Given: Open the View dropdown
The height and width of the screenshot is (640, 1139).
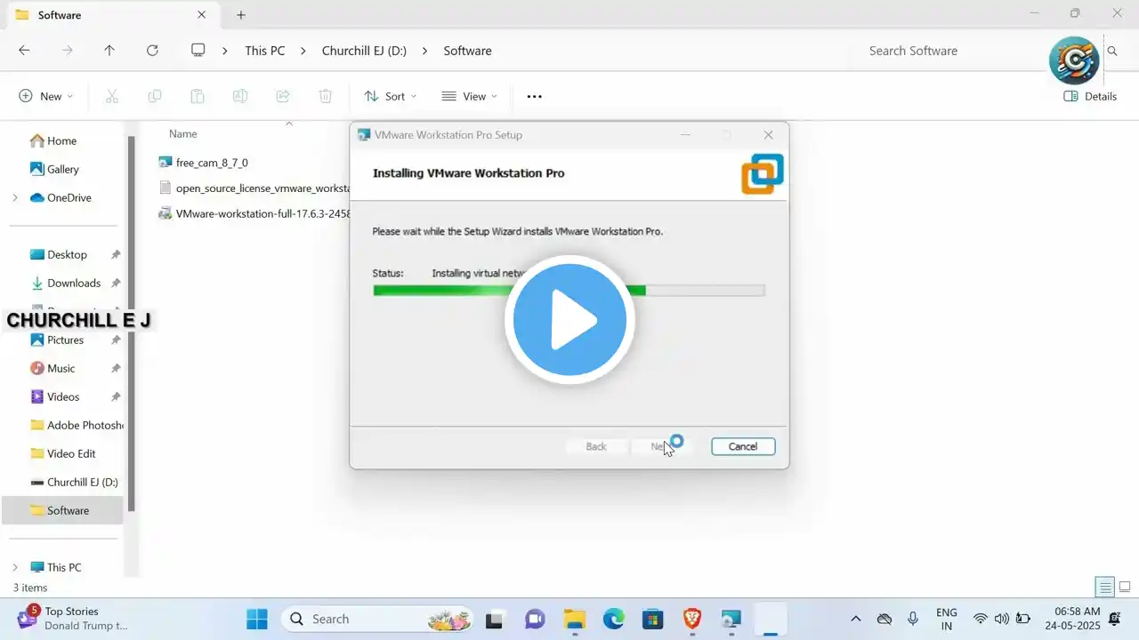Looking at the screenshot, I should coord(469,96).
